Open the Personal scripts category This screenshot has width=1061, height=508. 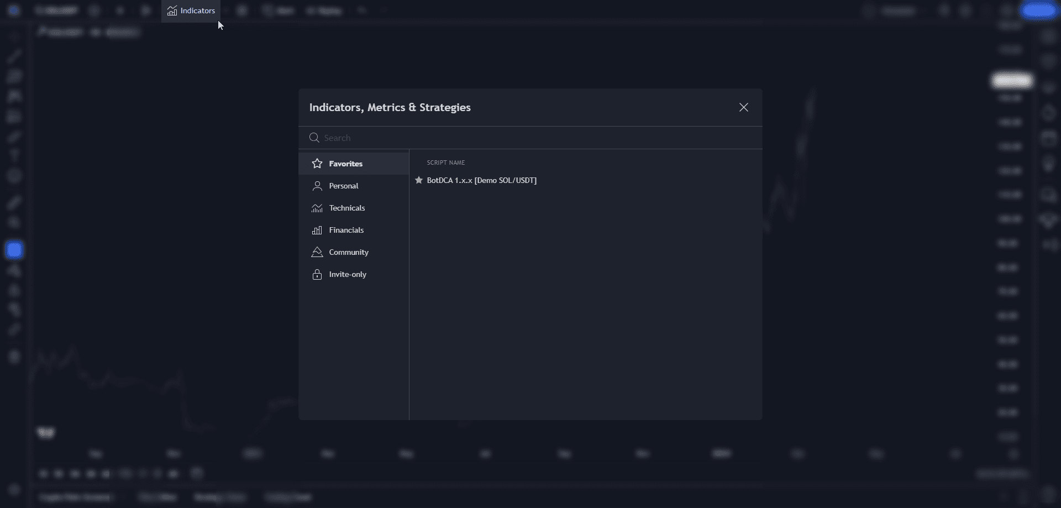(x=343, y=186)
